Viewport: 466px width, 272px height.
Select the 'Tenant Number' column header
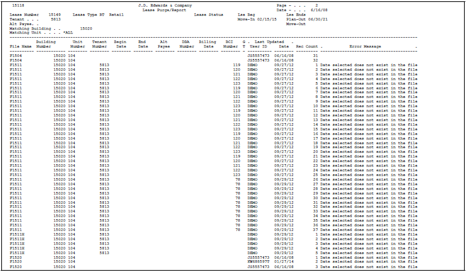99,44
